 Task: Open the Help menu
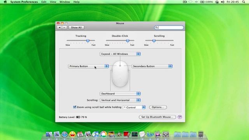point(76,2)
